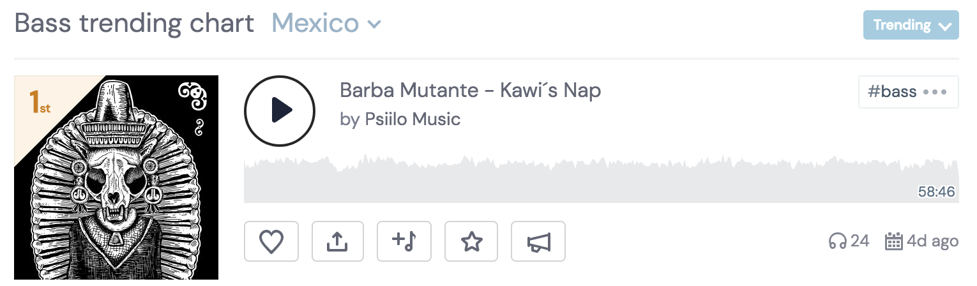Click the chevron arrow next to Mexico
This screenshot has height=286, width=977.
374,25
